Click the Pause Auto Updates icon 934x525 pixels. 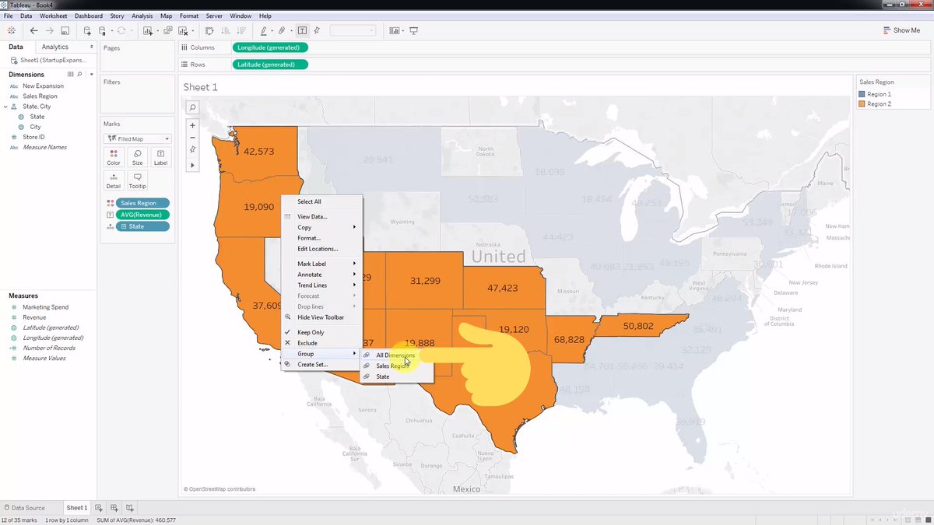(102, 30)
